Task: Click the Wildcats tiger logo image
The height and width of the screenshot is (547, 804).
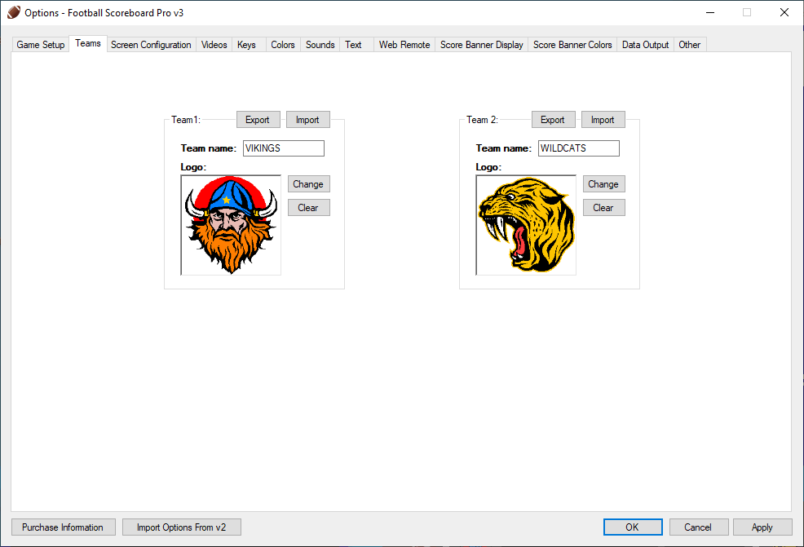Action: (526, 225)
